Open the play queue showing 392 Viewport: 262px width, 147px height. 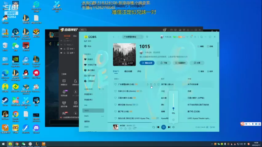(x=212, y=127)
